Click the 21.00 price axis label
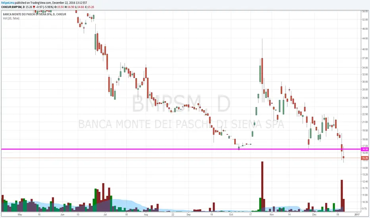This screenshot has height=218, width=370. coord(365,122)
